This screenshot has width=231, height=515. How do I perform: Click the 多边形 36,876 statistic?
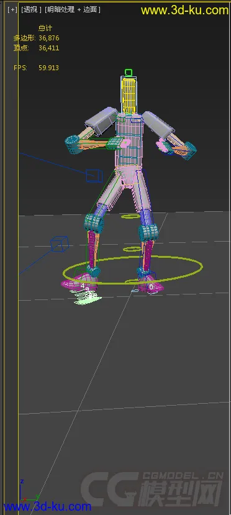(36, 38)
